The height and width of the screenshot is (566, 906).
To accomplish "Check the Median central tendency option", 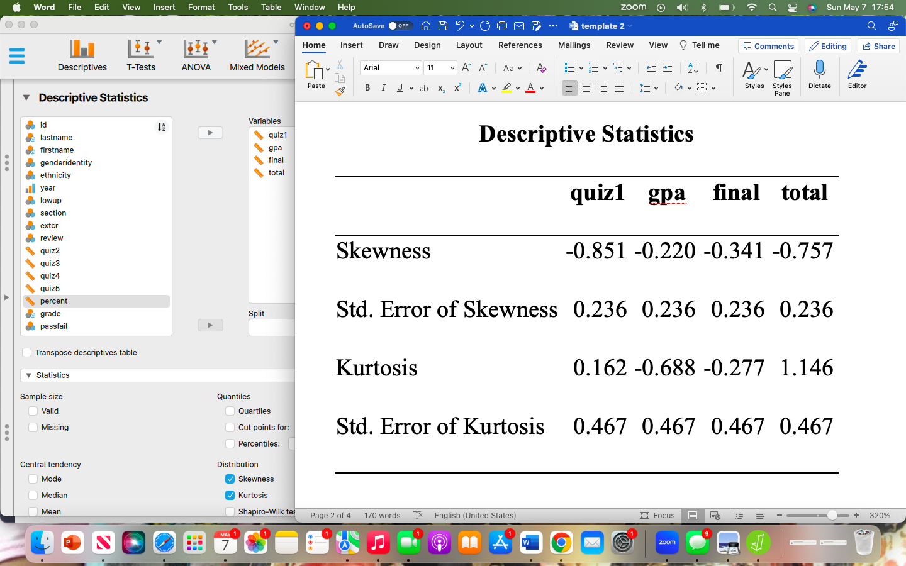I will pos(33,495).
